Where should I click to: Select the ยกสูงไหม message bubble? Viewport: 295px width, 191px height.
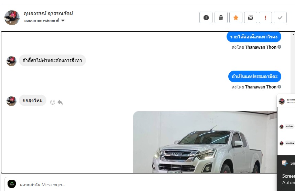coord(33,100)
